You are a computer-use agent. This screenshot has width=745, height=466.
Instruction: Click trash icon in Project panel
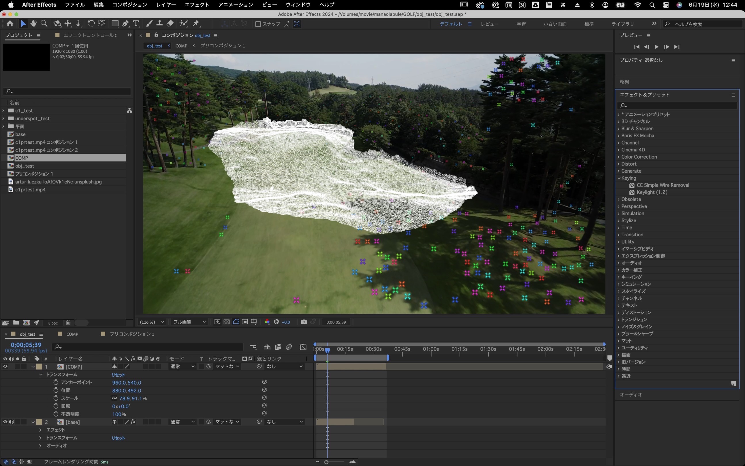coord(68,323)
